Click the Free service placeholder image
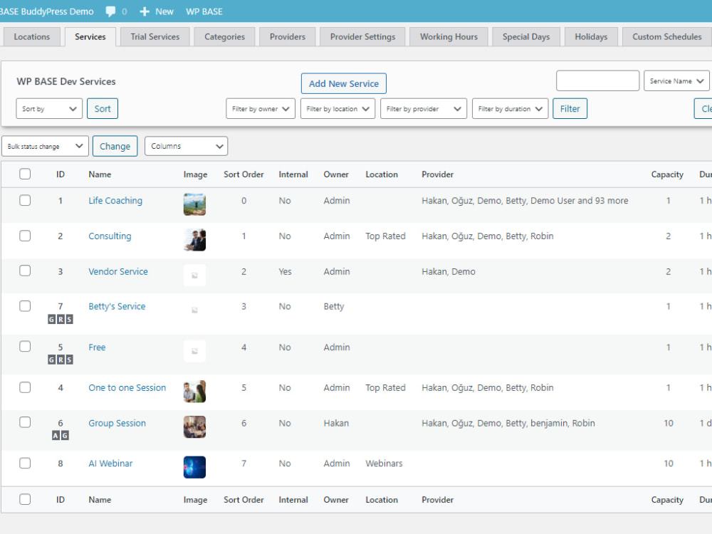 tap(194, 351)
